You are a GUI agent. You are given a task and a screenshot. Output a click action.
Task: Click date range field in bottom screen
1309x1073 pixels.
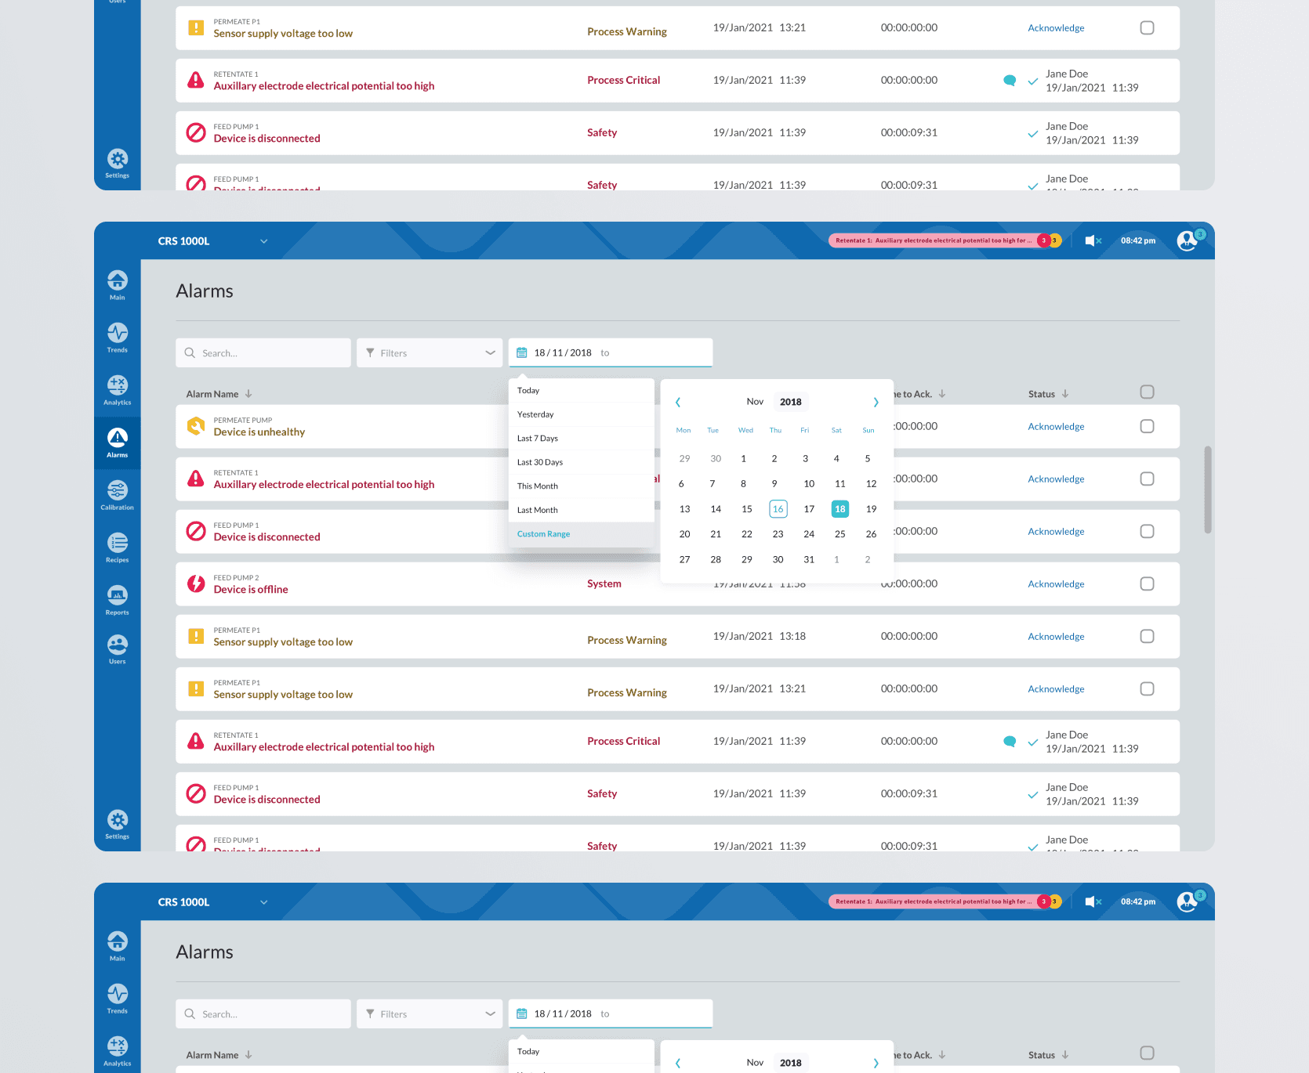[611, 1013]
